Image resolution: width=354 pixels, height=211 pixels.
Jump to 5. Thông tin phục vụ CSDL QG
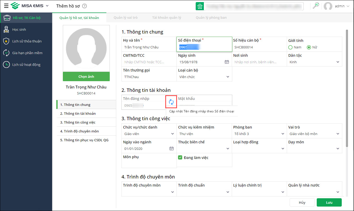click(86, 140)
